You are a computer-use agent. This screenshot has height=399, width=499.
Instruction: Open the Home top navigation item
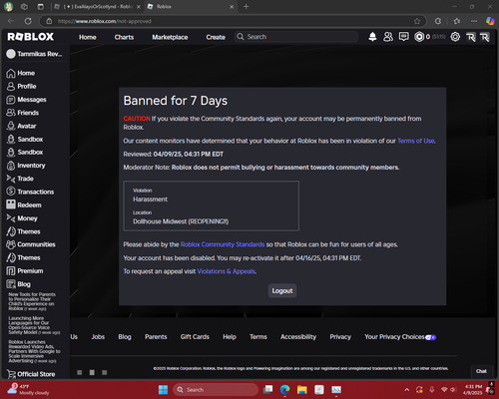[88, 37]
